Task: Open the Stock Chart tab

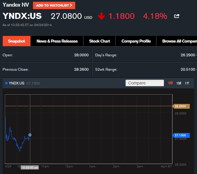Action: click(99, 41)
